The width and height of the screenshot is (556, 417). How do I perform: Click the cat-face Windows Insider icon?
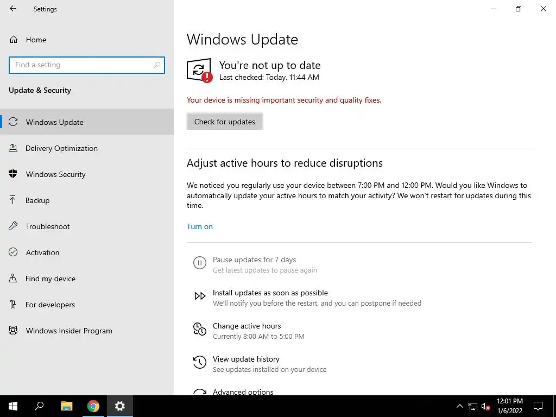(x=13, y=331)
